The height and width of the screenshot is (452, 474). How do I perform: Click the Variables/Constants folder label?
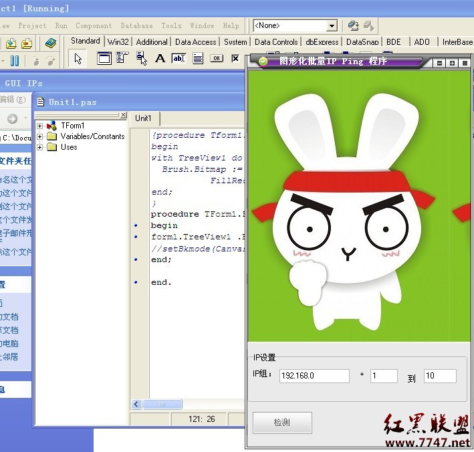92,136
